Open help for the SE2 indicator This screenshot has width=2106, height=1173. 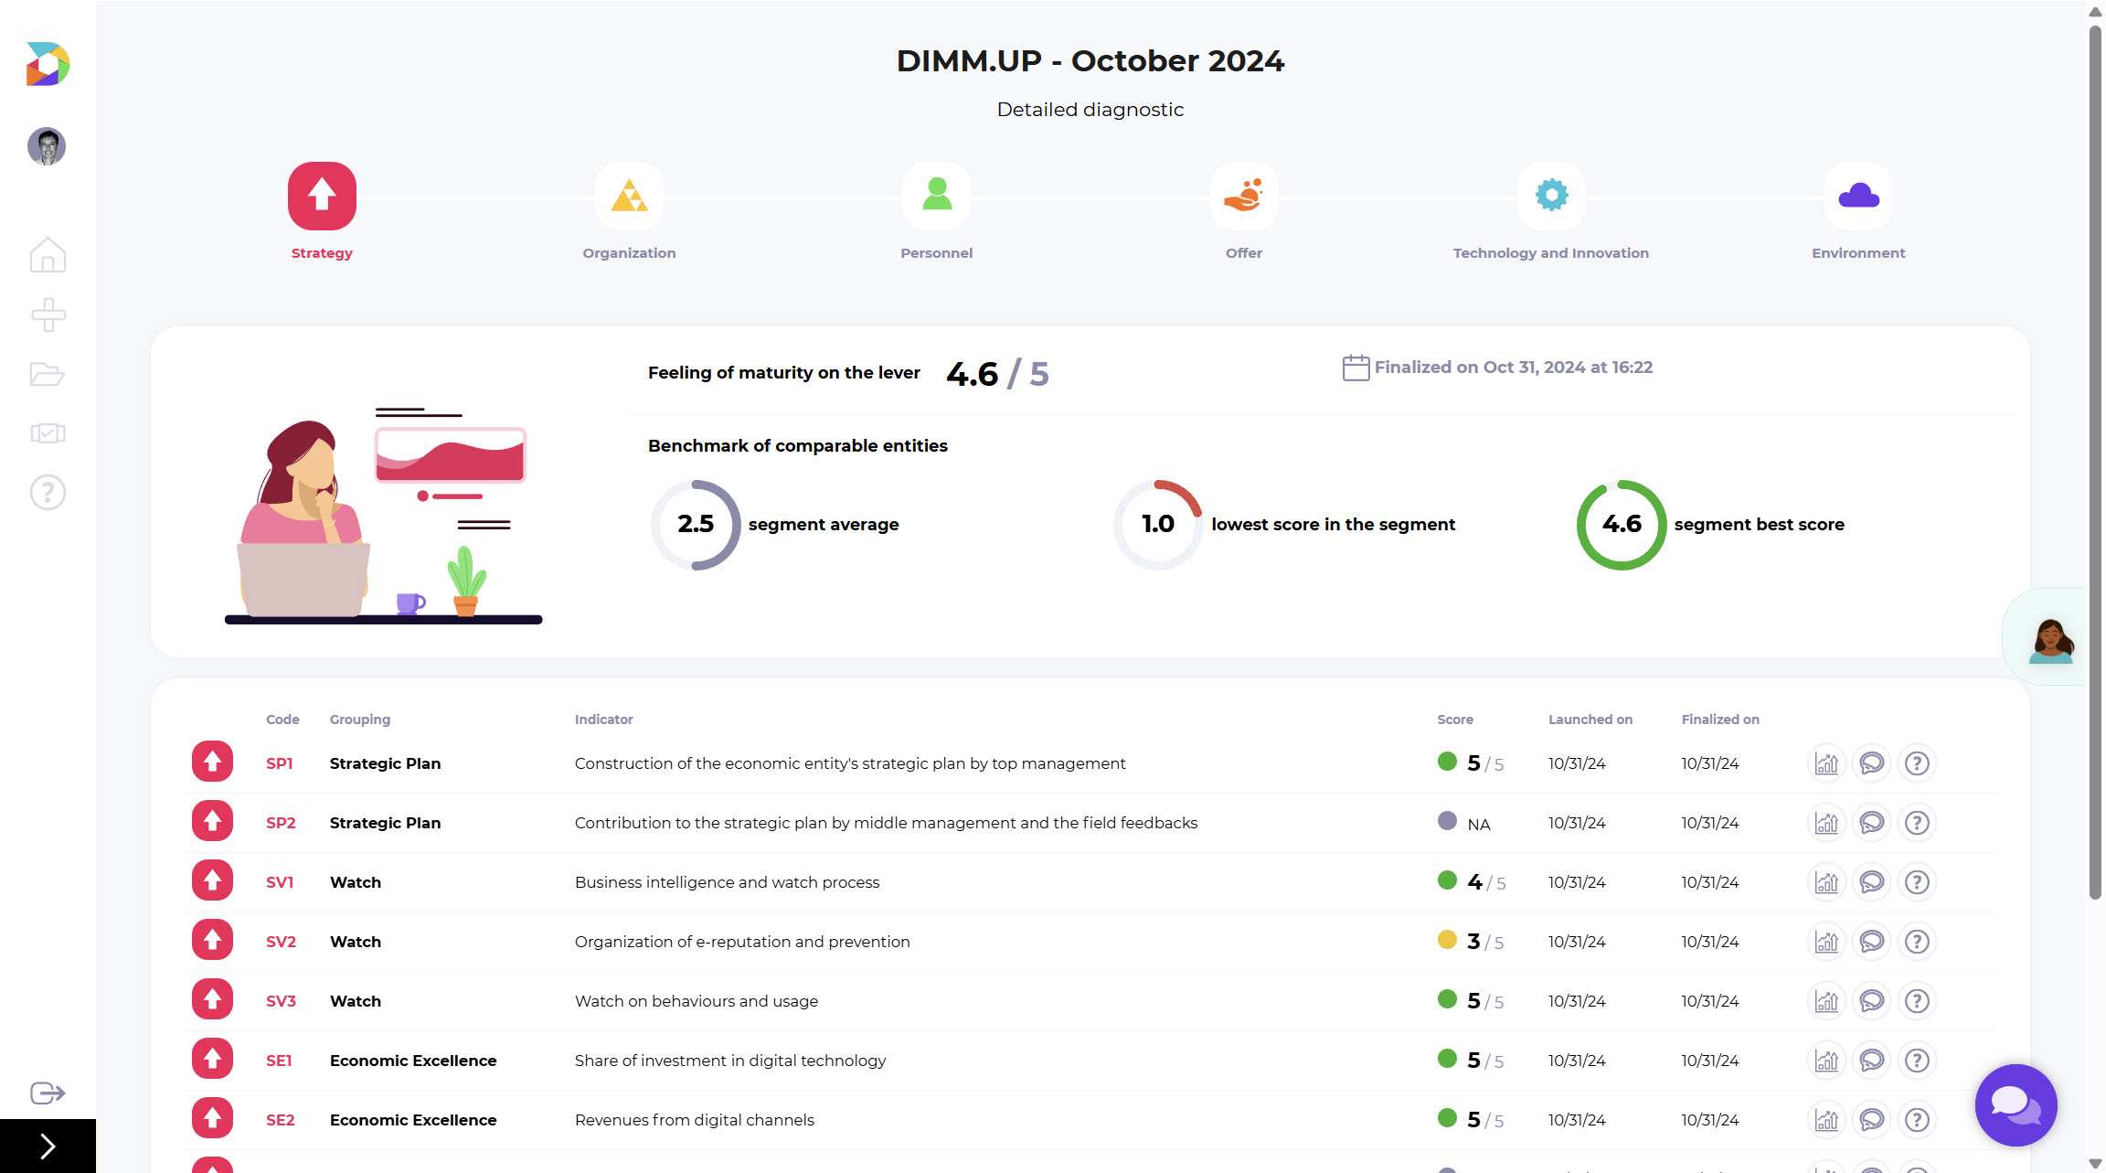click(x=1917, y=1120)
